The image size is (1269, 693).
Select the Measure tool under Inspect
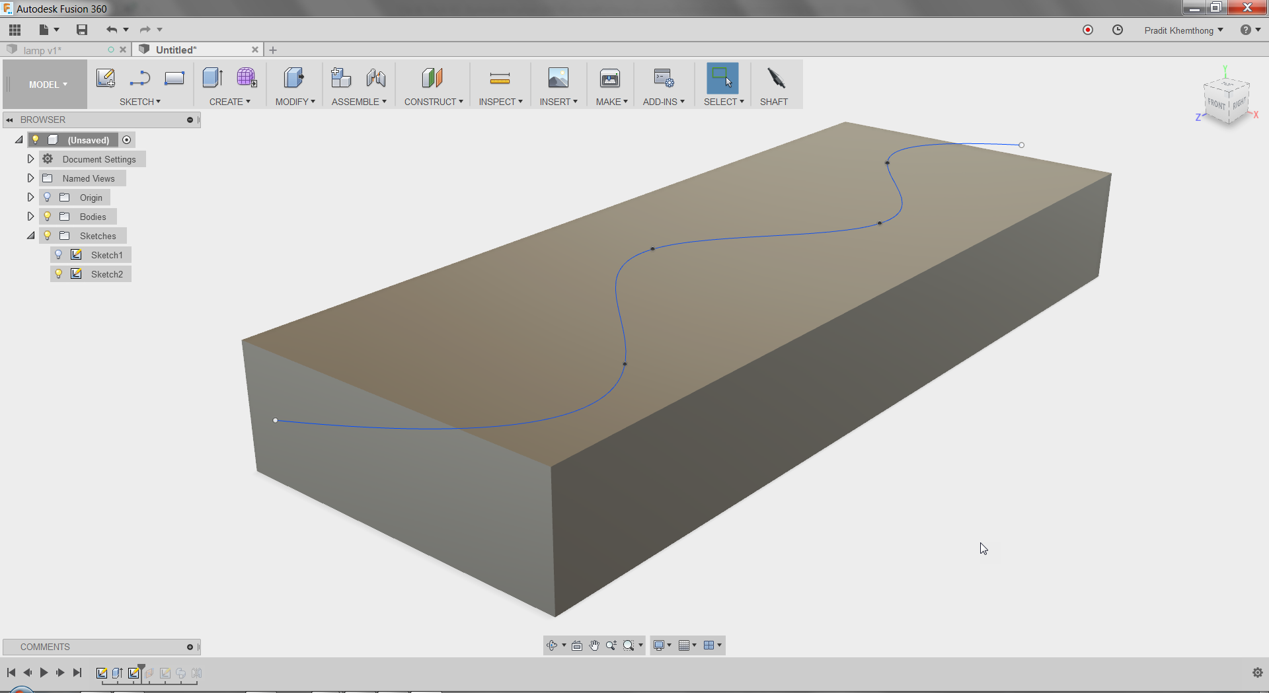click(500, 77)
